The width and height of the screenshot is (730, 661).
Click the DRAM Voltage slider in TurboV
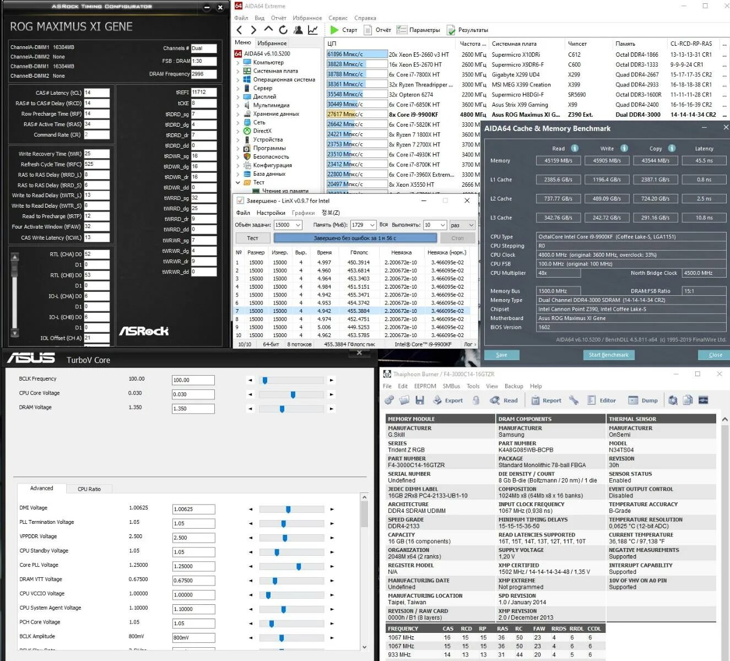click(x=291, y=409)
